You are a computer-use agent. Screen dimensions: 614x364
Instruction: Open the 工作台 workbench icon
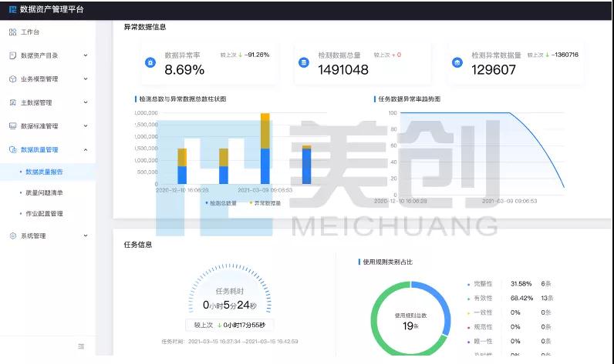click(x=12, y=32)
